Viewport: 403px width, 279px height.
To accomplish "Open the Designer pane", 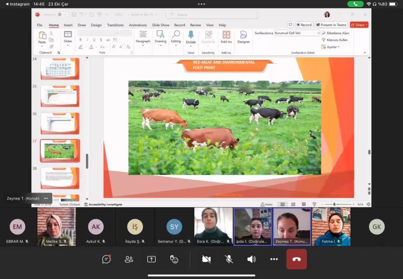I will (243, 37).
